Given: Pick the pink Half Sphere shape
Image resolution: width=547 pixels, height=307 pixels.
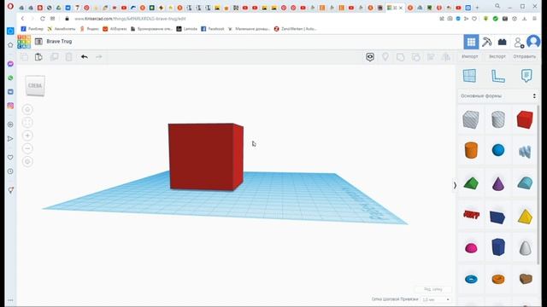Looking at the screenshot, I should [471, 248].
